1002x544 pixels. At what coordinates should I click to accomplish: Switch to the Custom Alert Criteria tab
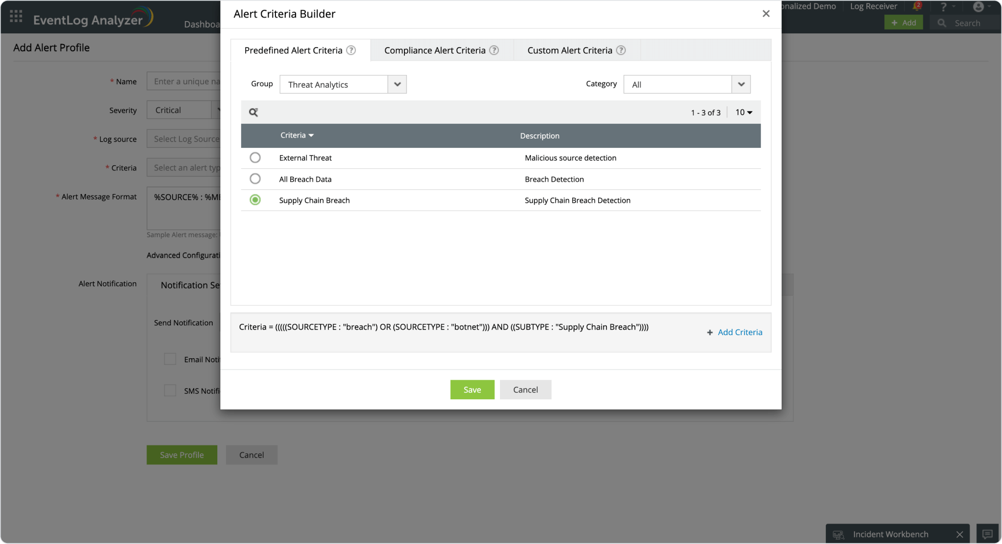pos(569,50)
